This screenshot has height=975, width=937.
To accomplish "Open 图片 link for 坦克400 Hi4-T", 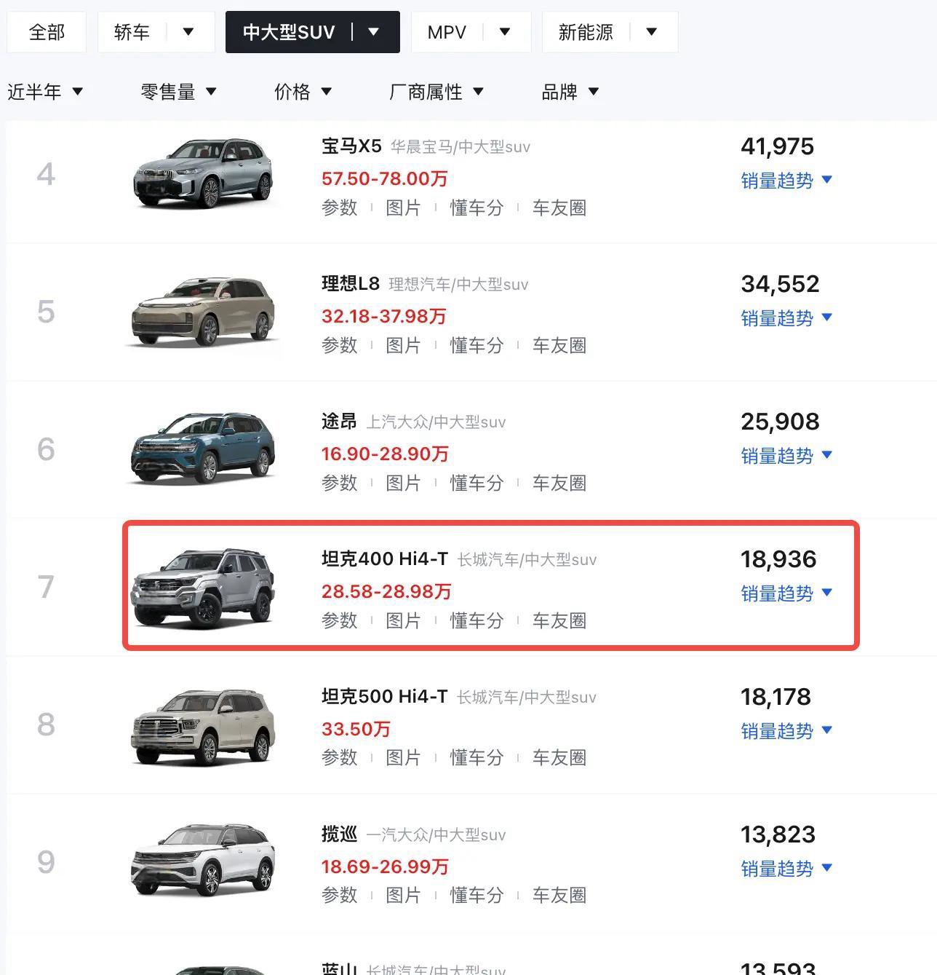I will (403, 620).
